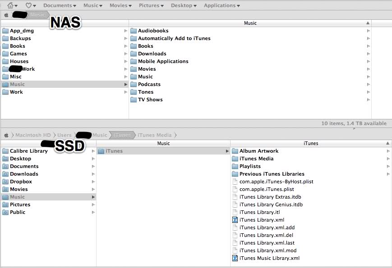Select the Pictures folder icon in the SSD pane

(5, 204)
